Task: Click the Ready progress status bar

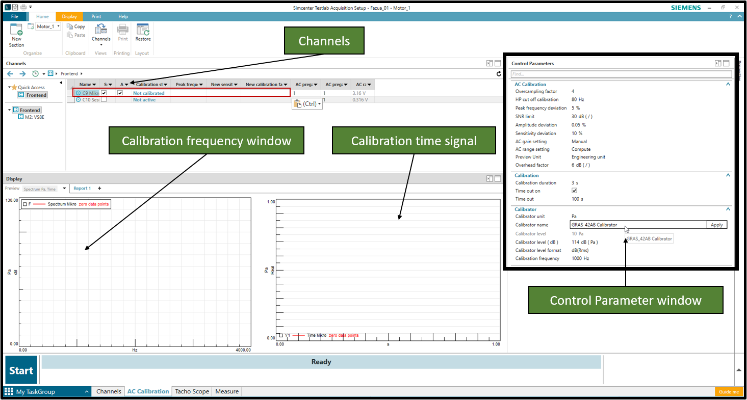Action: [x=321, y=362]
